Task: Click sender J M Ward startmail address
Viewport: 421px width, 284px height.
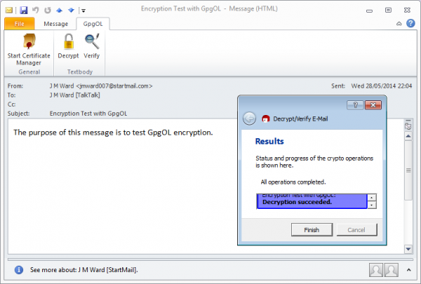Action: [x=101, y=86]
